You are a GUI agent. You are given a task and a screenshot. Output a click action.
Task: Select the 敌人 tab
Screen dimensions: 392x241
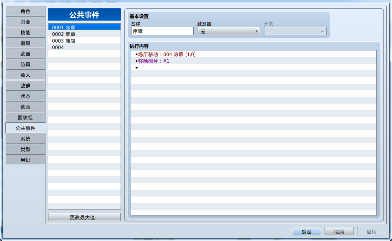click(x=26, y=75)
